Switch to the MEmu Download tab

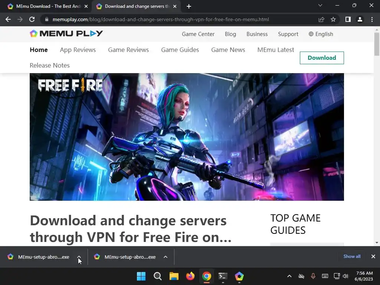coord(46,7)
